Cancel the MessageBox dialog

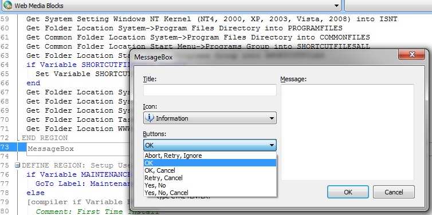pos(394,192)
